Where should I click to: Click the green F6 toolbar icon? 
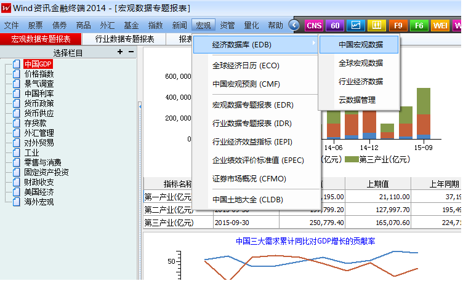tap(419, 25)
